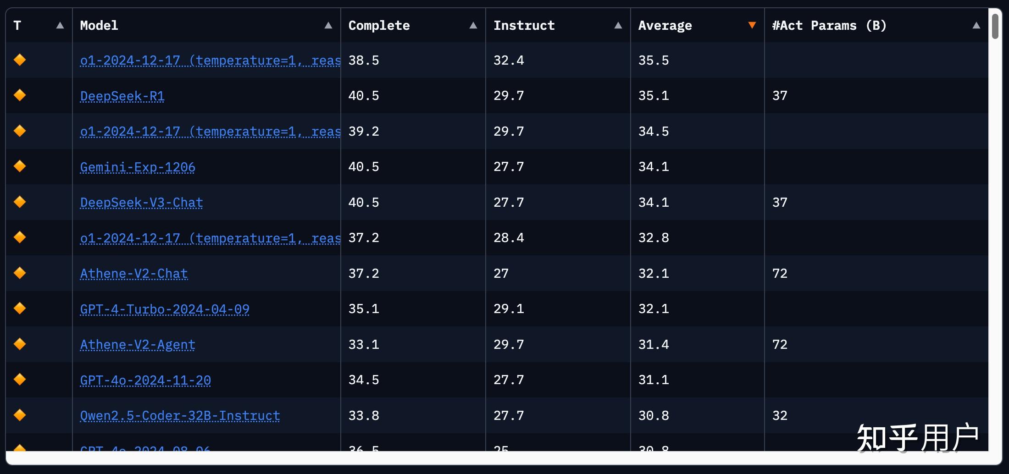This screenshot has width=1009, height=474.
Task: Select the Average value 31.1
Action: tap(654, 380)
